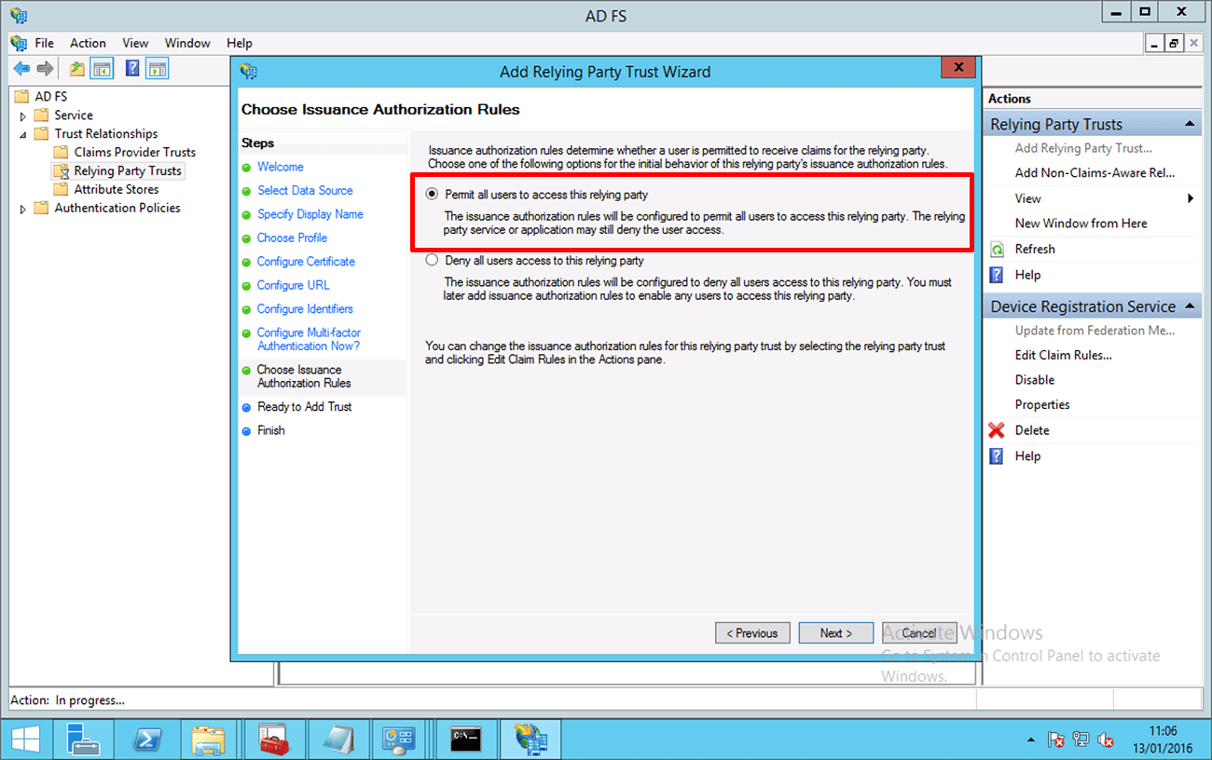Launch PowerShell from the taskbar

pyautogui.click(x=145, y=740)
